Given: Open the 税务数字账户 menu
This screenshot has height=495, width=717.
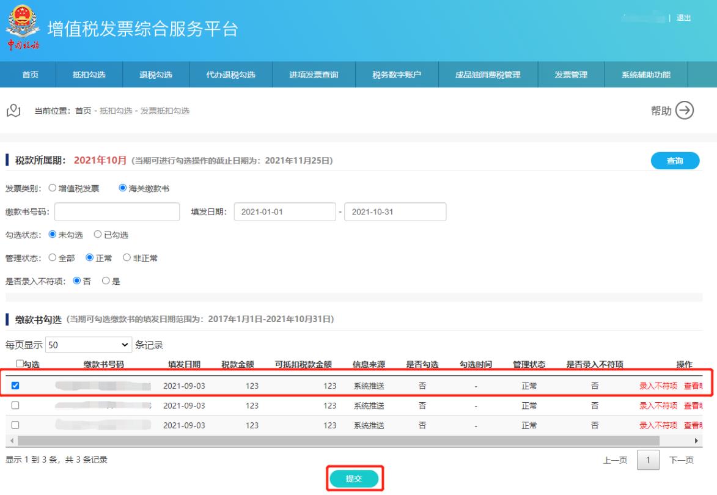Looking at the screenshot, I should coord(397,75).
